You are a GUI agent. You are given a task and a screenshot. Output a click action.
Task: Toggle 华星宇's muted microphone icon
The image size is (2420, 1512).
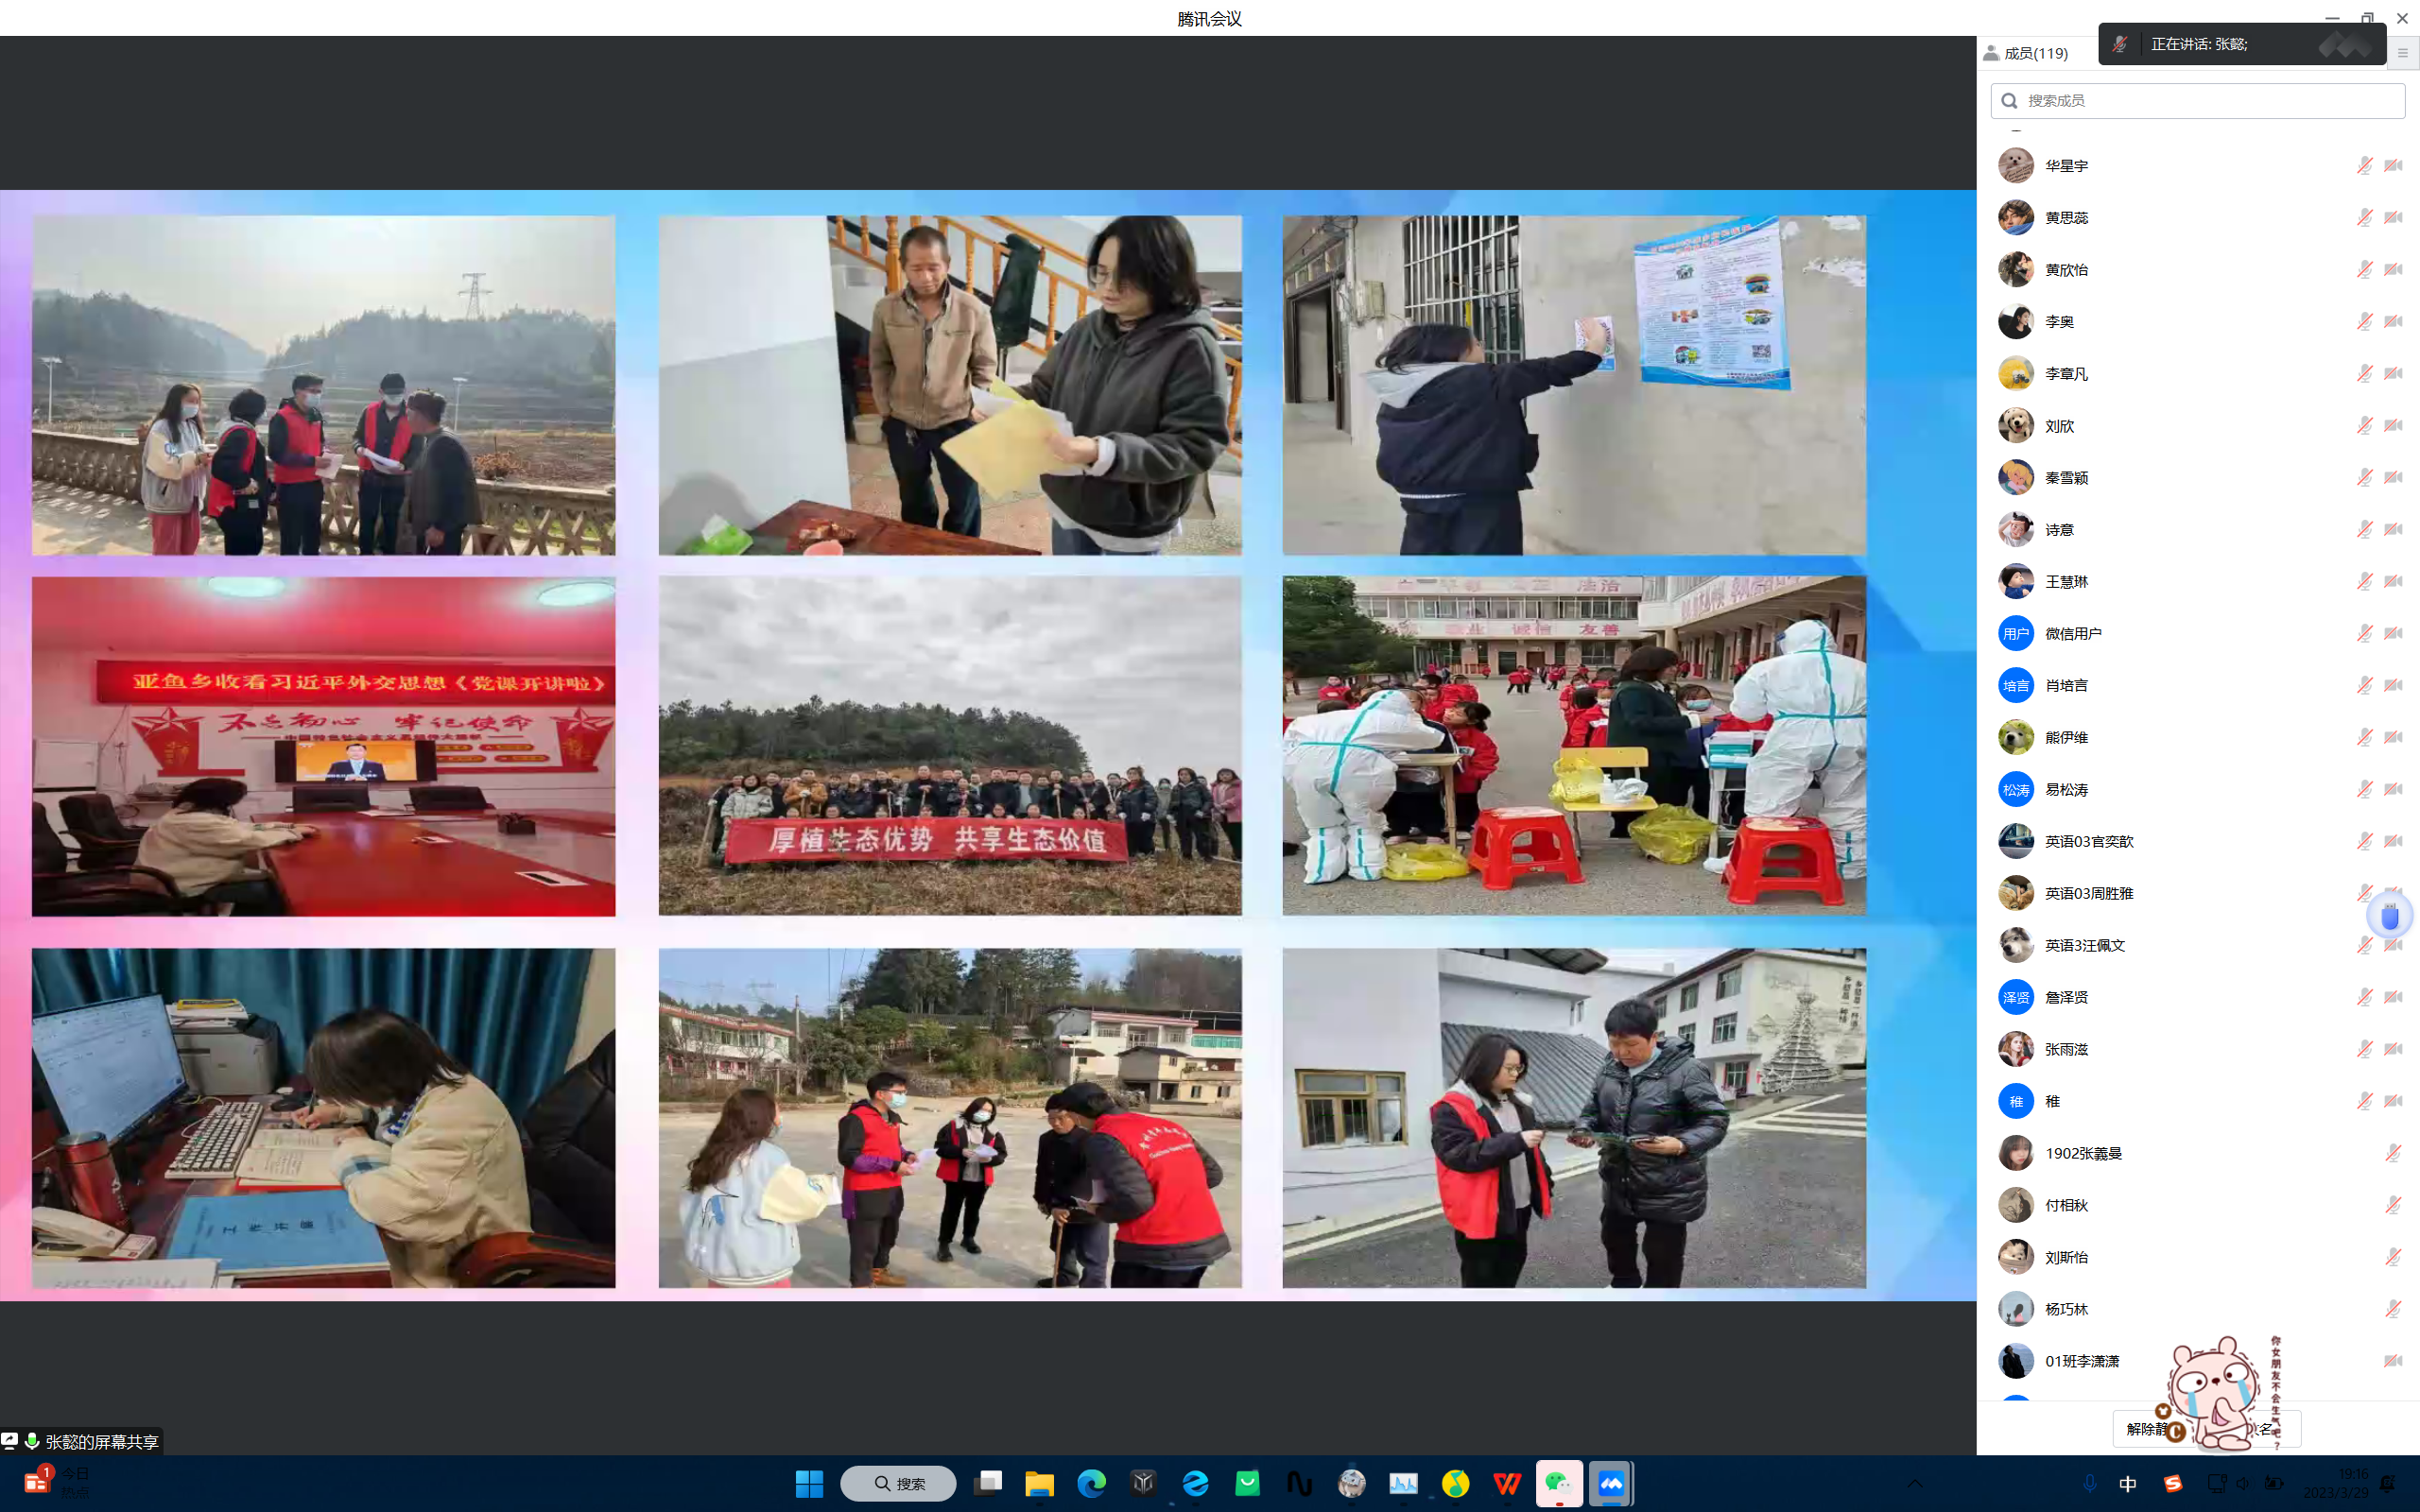pos(2364,166)
